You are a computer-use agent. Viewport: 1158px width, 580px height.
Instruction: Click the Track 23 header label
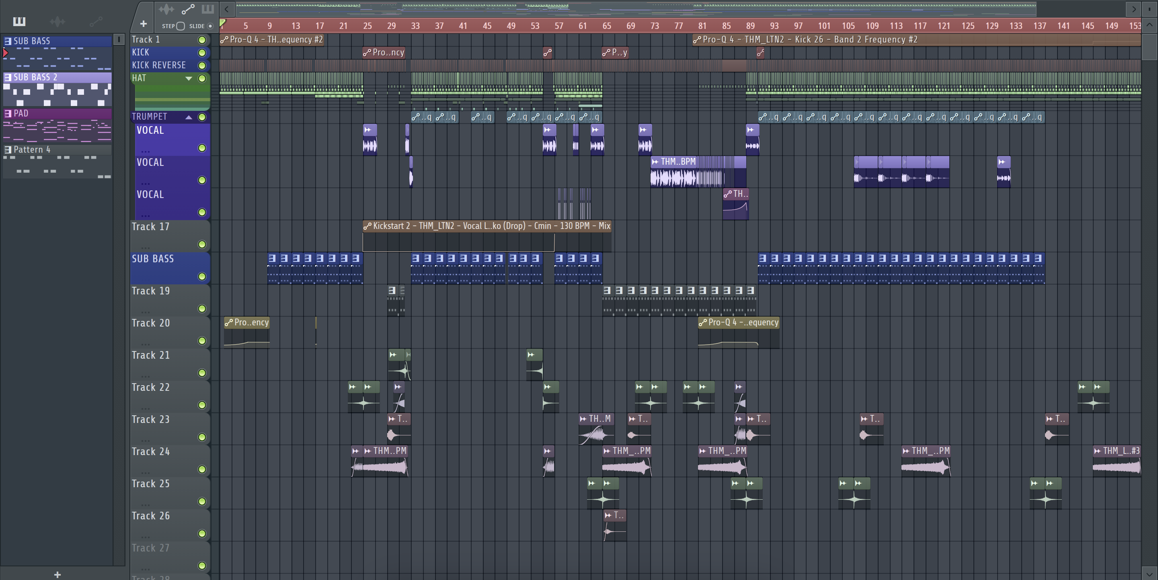coord(151,419)
